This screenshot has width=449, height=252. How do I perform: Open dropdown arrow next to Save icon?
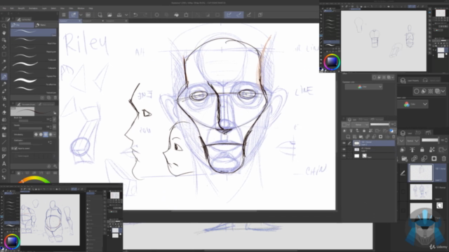(x=126, y=15)
